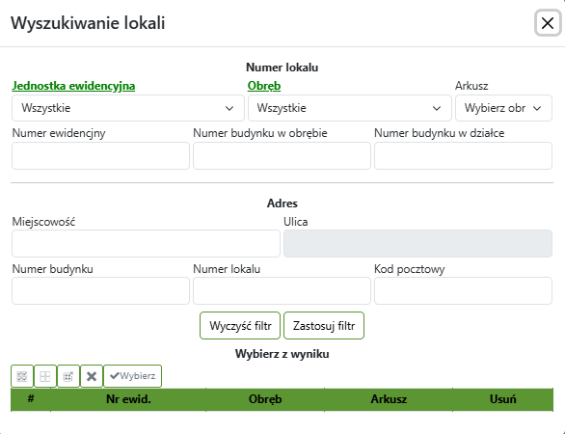Focus the Numer lokalu address input field
Screen dimensions: 565x434
[x=282, y=290]
